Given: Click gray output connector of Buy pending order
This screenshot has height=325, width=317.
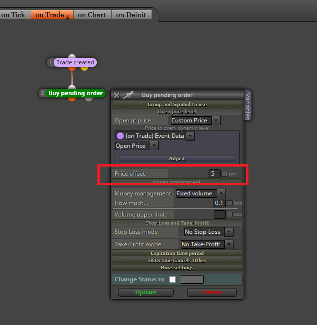Looking at the screenshot, I should click(89, 99).
